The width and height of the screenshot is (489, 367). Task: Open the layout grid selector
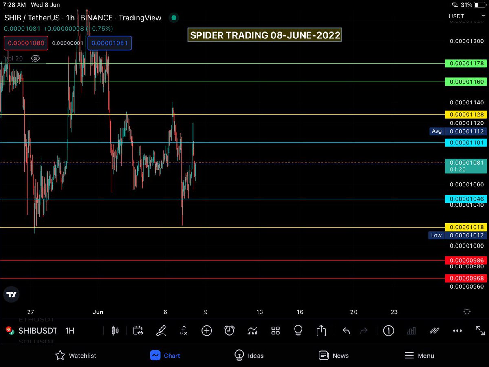coord(275,331)
